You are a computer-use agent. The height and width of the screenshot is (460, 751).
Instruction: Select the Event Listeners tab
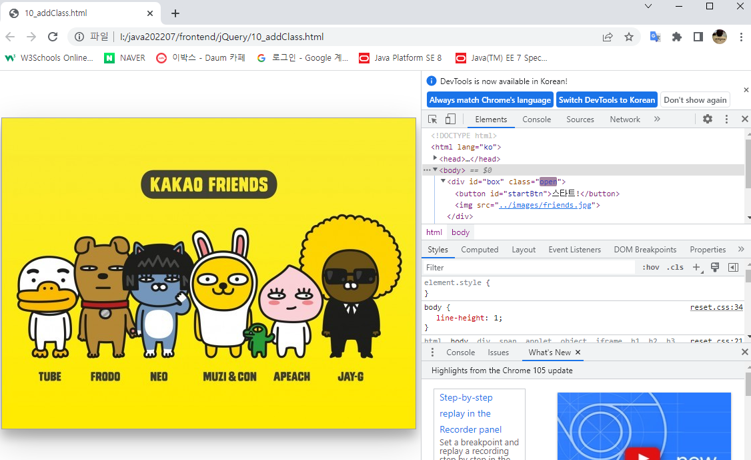(574, 250)
